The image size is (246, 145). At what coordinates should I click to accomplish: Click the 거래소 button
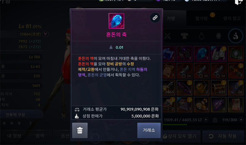tap(149, 130)
